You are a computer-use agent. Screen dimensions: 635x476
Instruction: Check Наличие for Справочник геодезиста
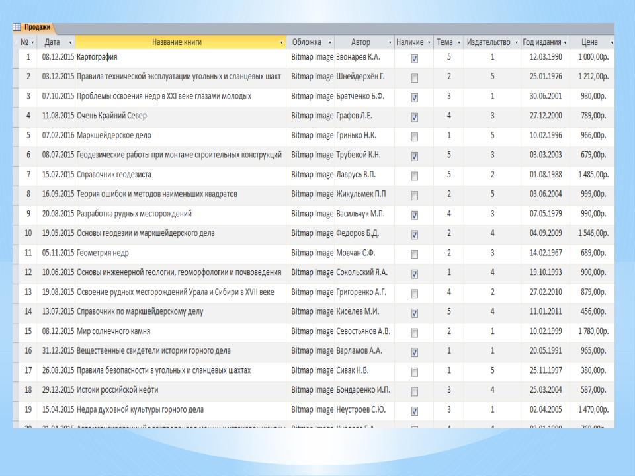coord(414,176)
